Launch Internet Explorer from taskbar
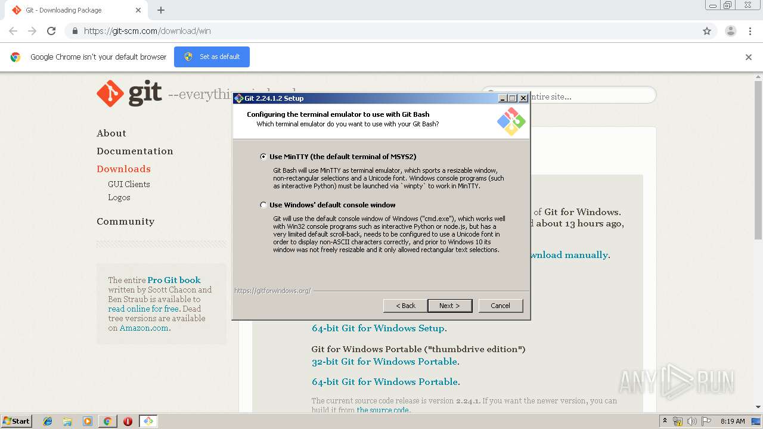This screenshot has height=429, width=763. coord(48,421)
